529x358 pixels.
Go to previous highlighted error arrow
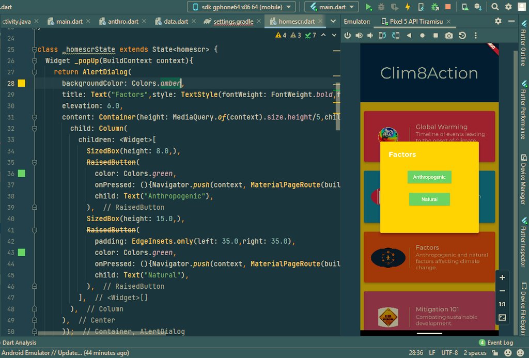(323, 35)
